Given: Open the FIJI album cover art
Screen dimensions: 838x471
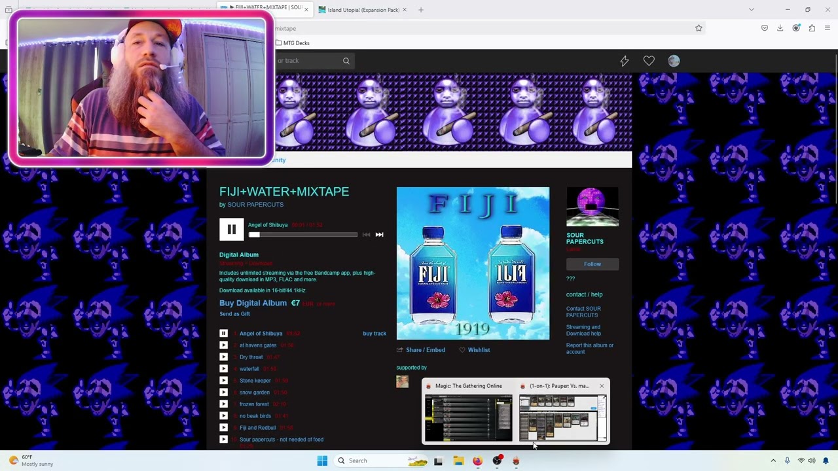Looking at the screenshot, I should point(473,264).
